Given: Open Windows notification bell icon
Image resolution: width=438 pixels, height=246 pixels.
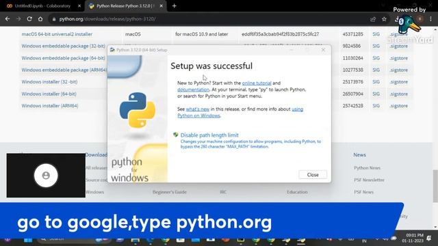Looking at the screenshot, I should click(429, 238).
